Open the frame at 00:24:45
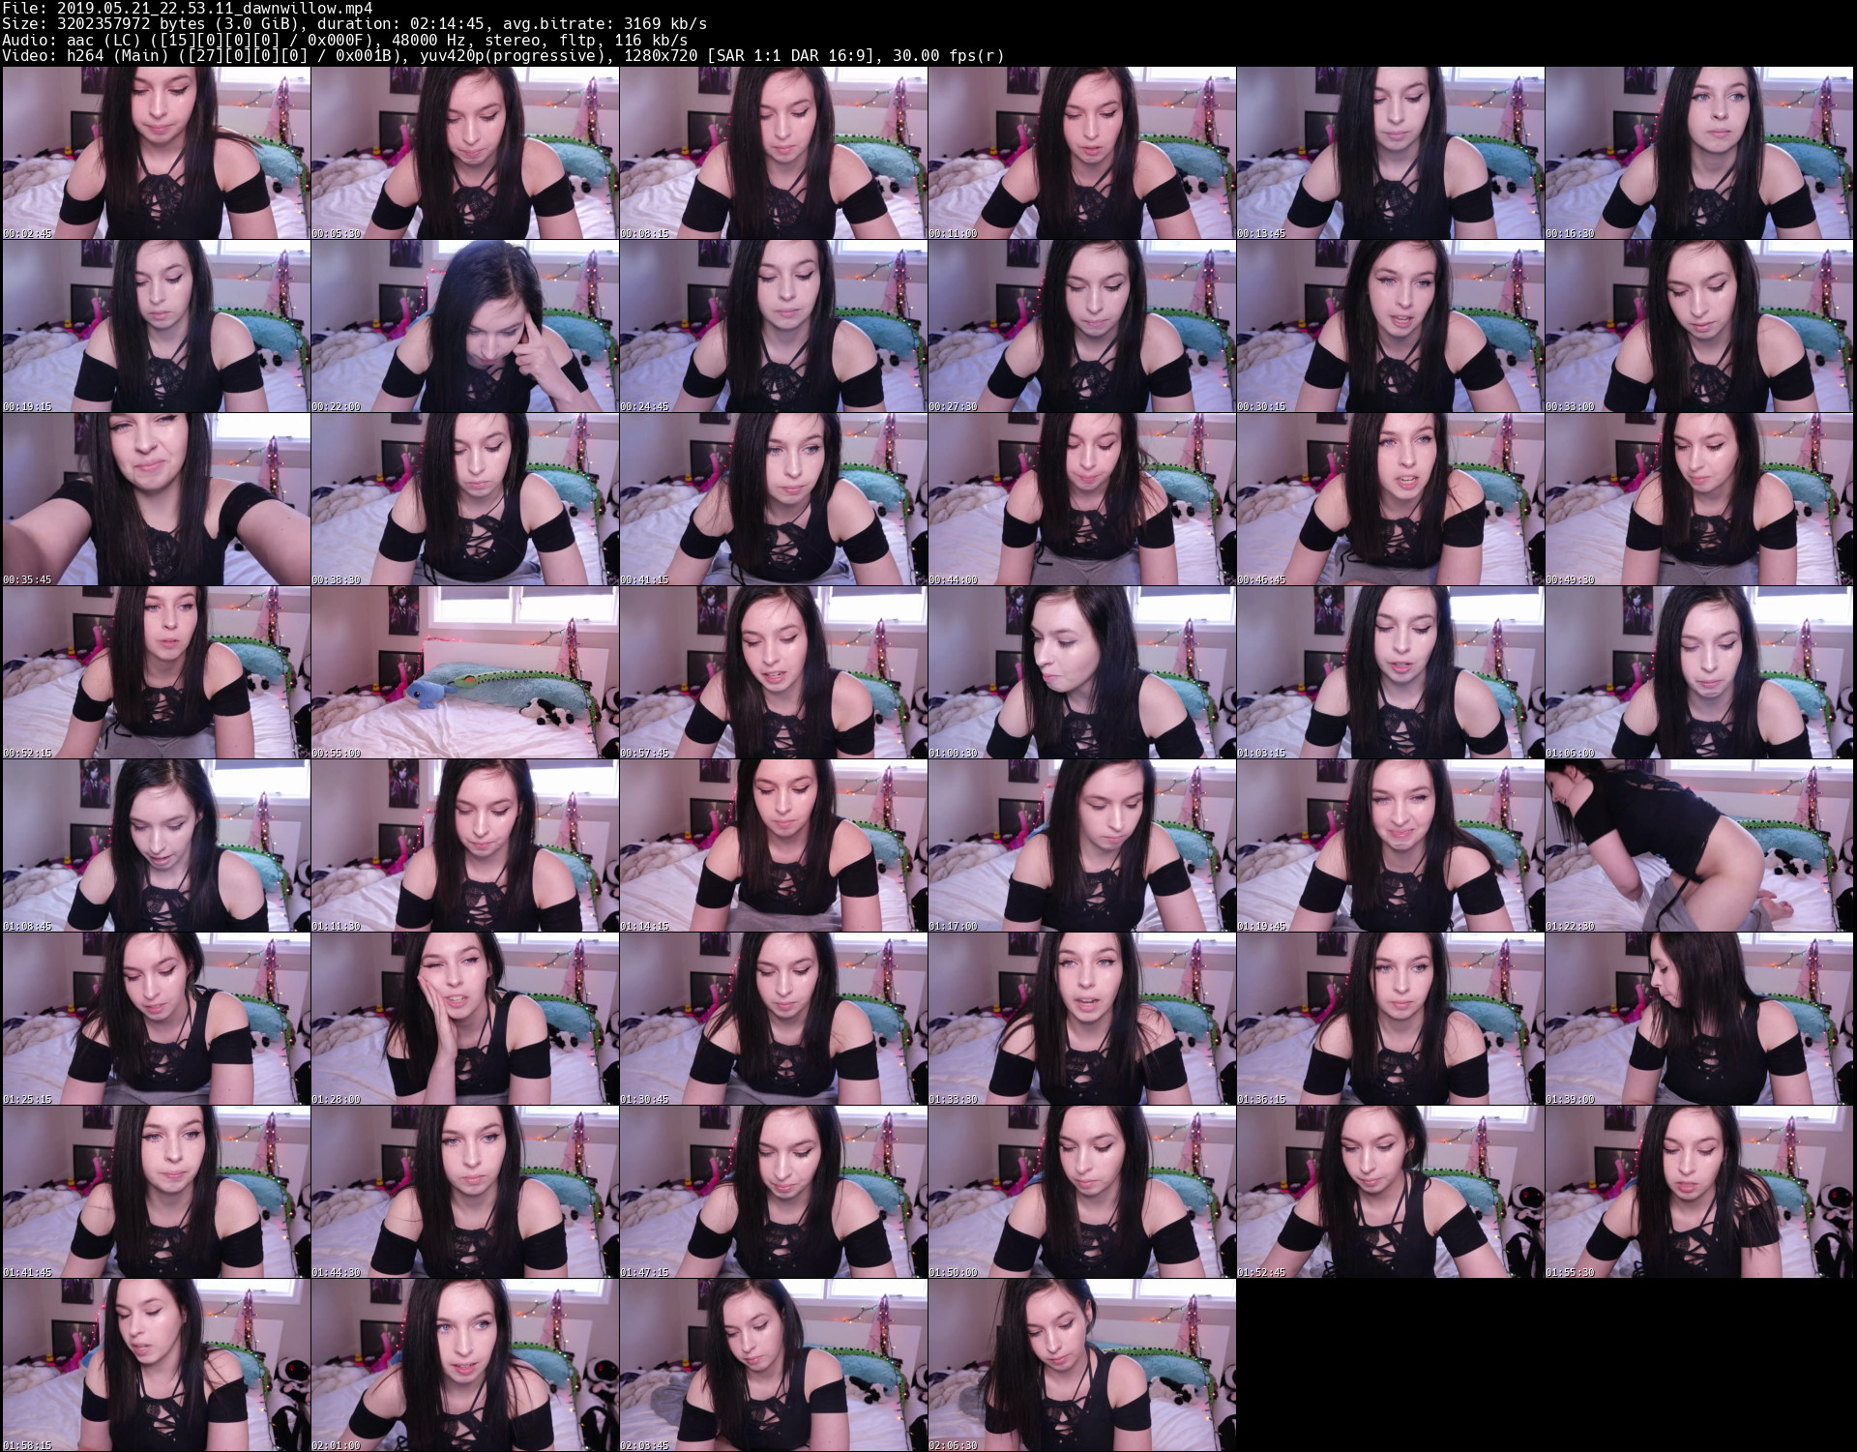 773,326
